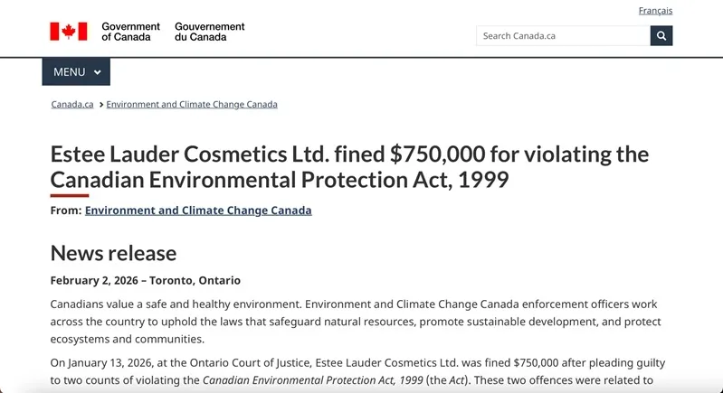Click the paragraph starting 'Canadians value a safe'

coord(355,322)
